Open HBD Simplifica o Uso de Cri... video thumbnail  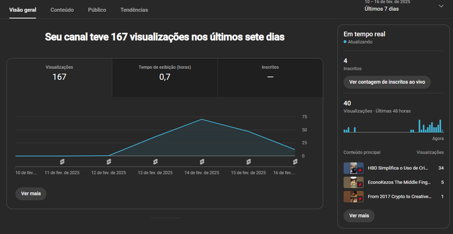pyautogui.click(x=354, y=168)
